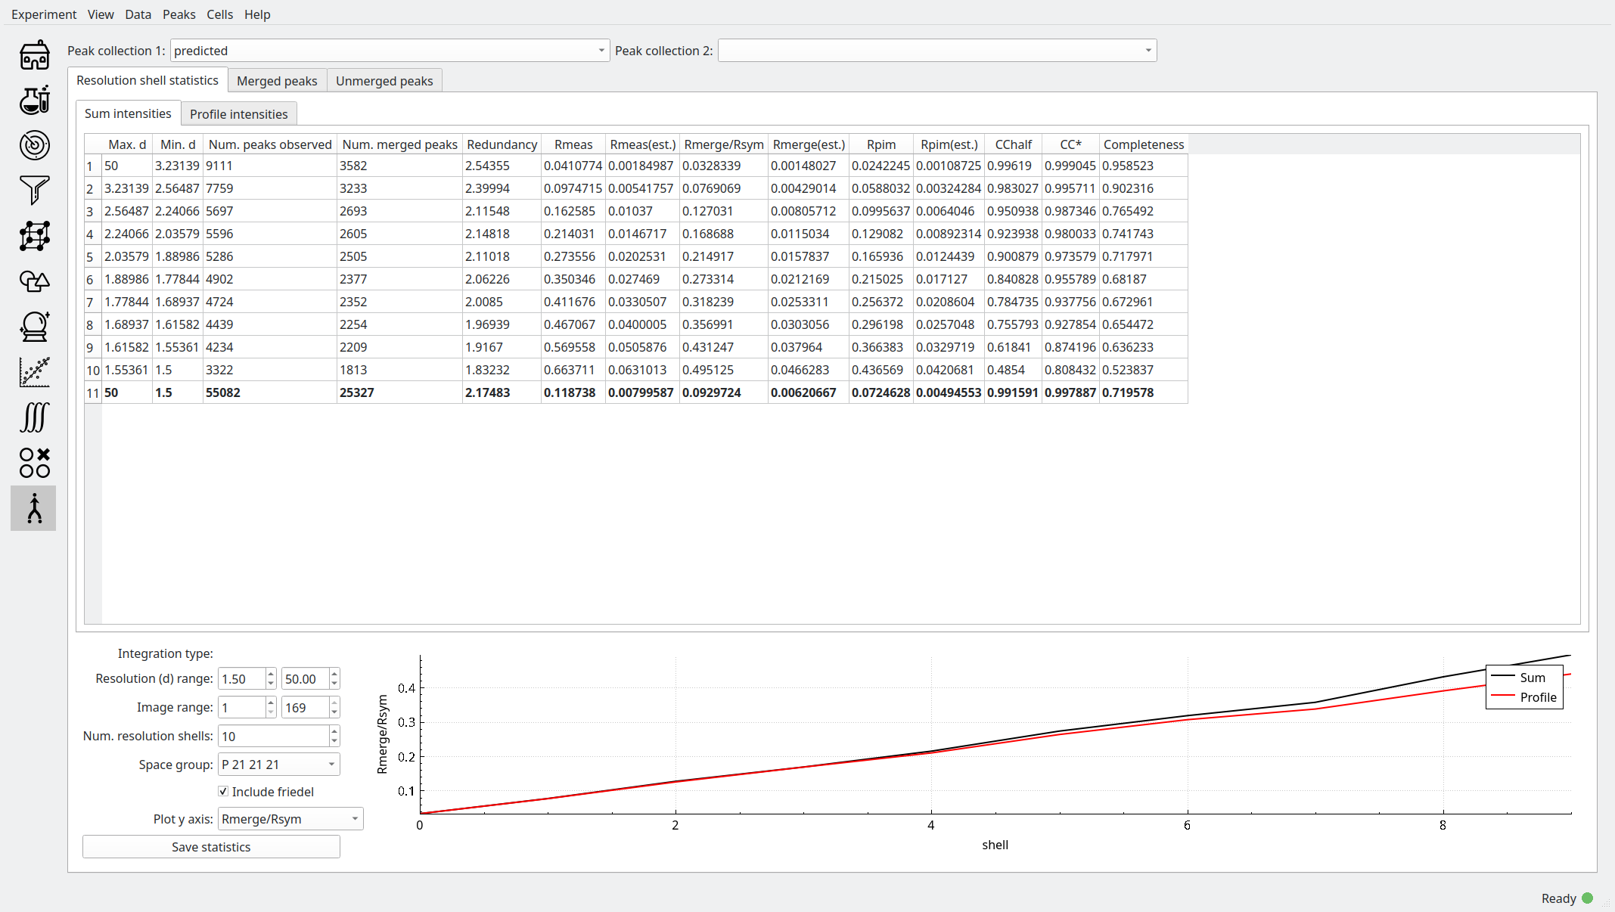Open the Peaks menu
Viewport: 1615px width, 912px height.
(179, 14)
